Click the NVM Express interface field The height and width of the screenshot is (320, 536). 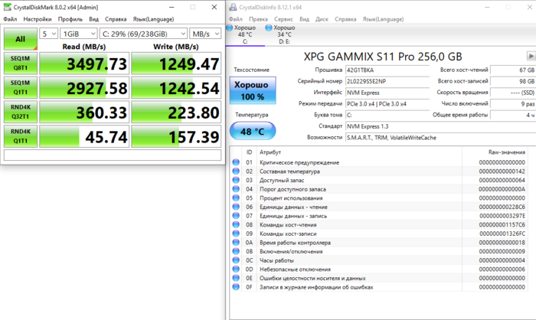(x=387, y=93)
